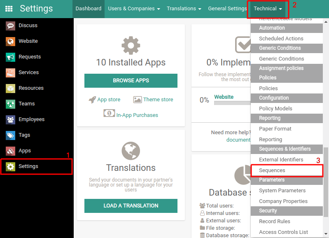Click the Requests megaphone icon
The image size is (329, 238).
10,57
